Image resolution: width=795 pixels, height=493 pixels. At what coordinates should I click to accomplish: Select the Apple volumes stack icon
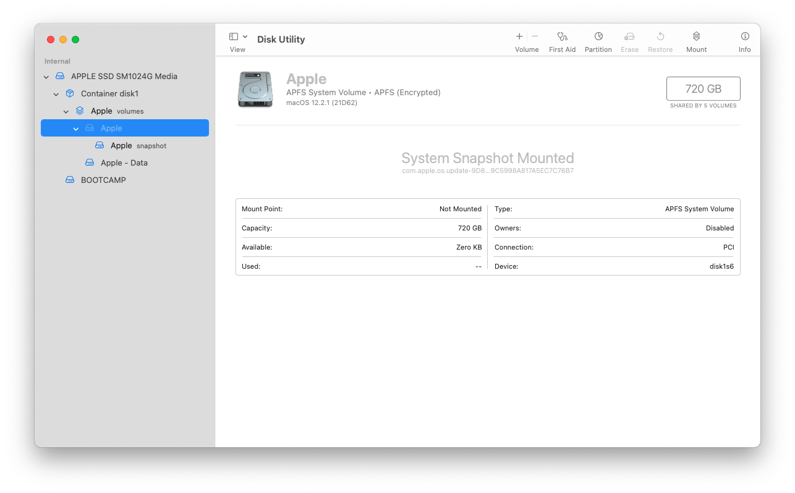click(80, 111)
